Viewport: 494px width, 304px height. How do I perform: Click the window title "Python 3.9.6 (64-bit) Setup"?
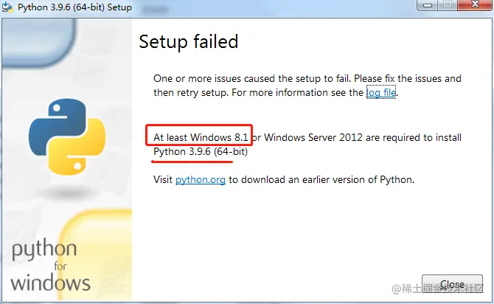tap(74, 7)
